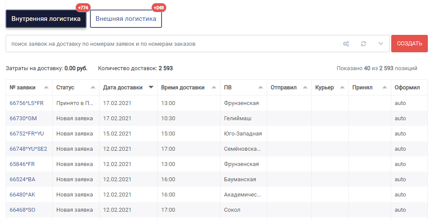434x220 pixels.
Task: Switch to Внутренняя логистика tab
Action: 46,19
